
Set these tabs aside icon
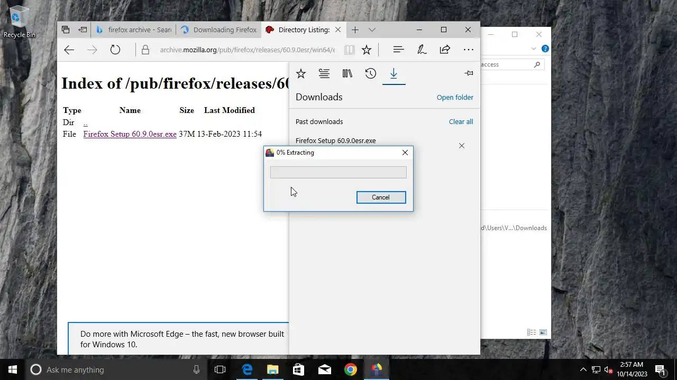(x=83, y=30)
